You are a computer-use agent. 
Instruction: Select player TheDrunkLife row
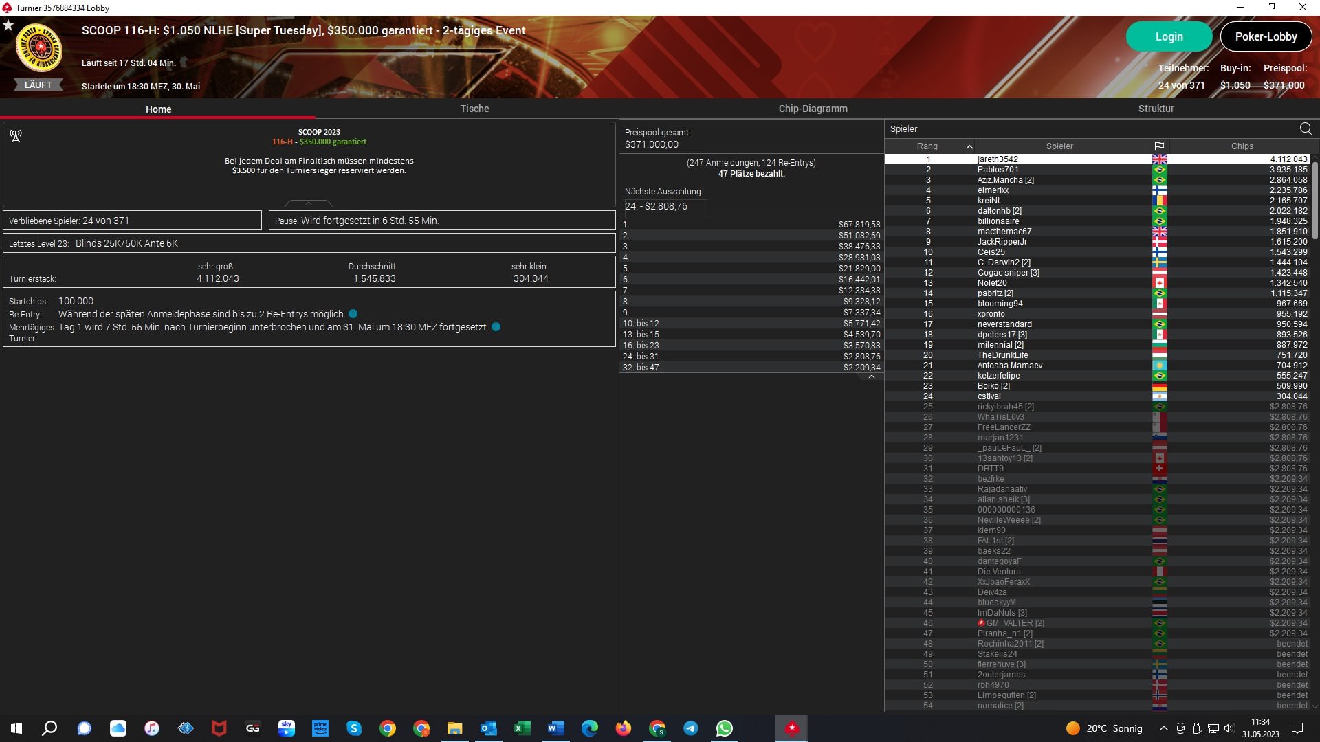pyautogui.click(x=1097, y=355)
